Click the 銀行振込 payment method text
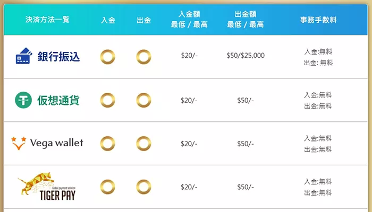This screenshot has height=212, width=372. [x=58, y=56]
